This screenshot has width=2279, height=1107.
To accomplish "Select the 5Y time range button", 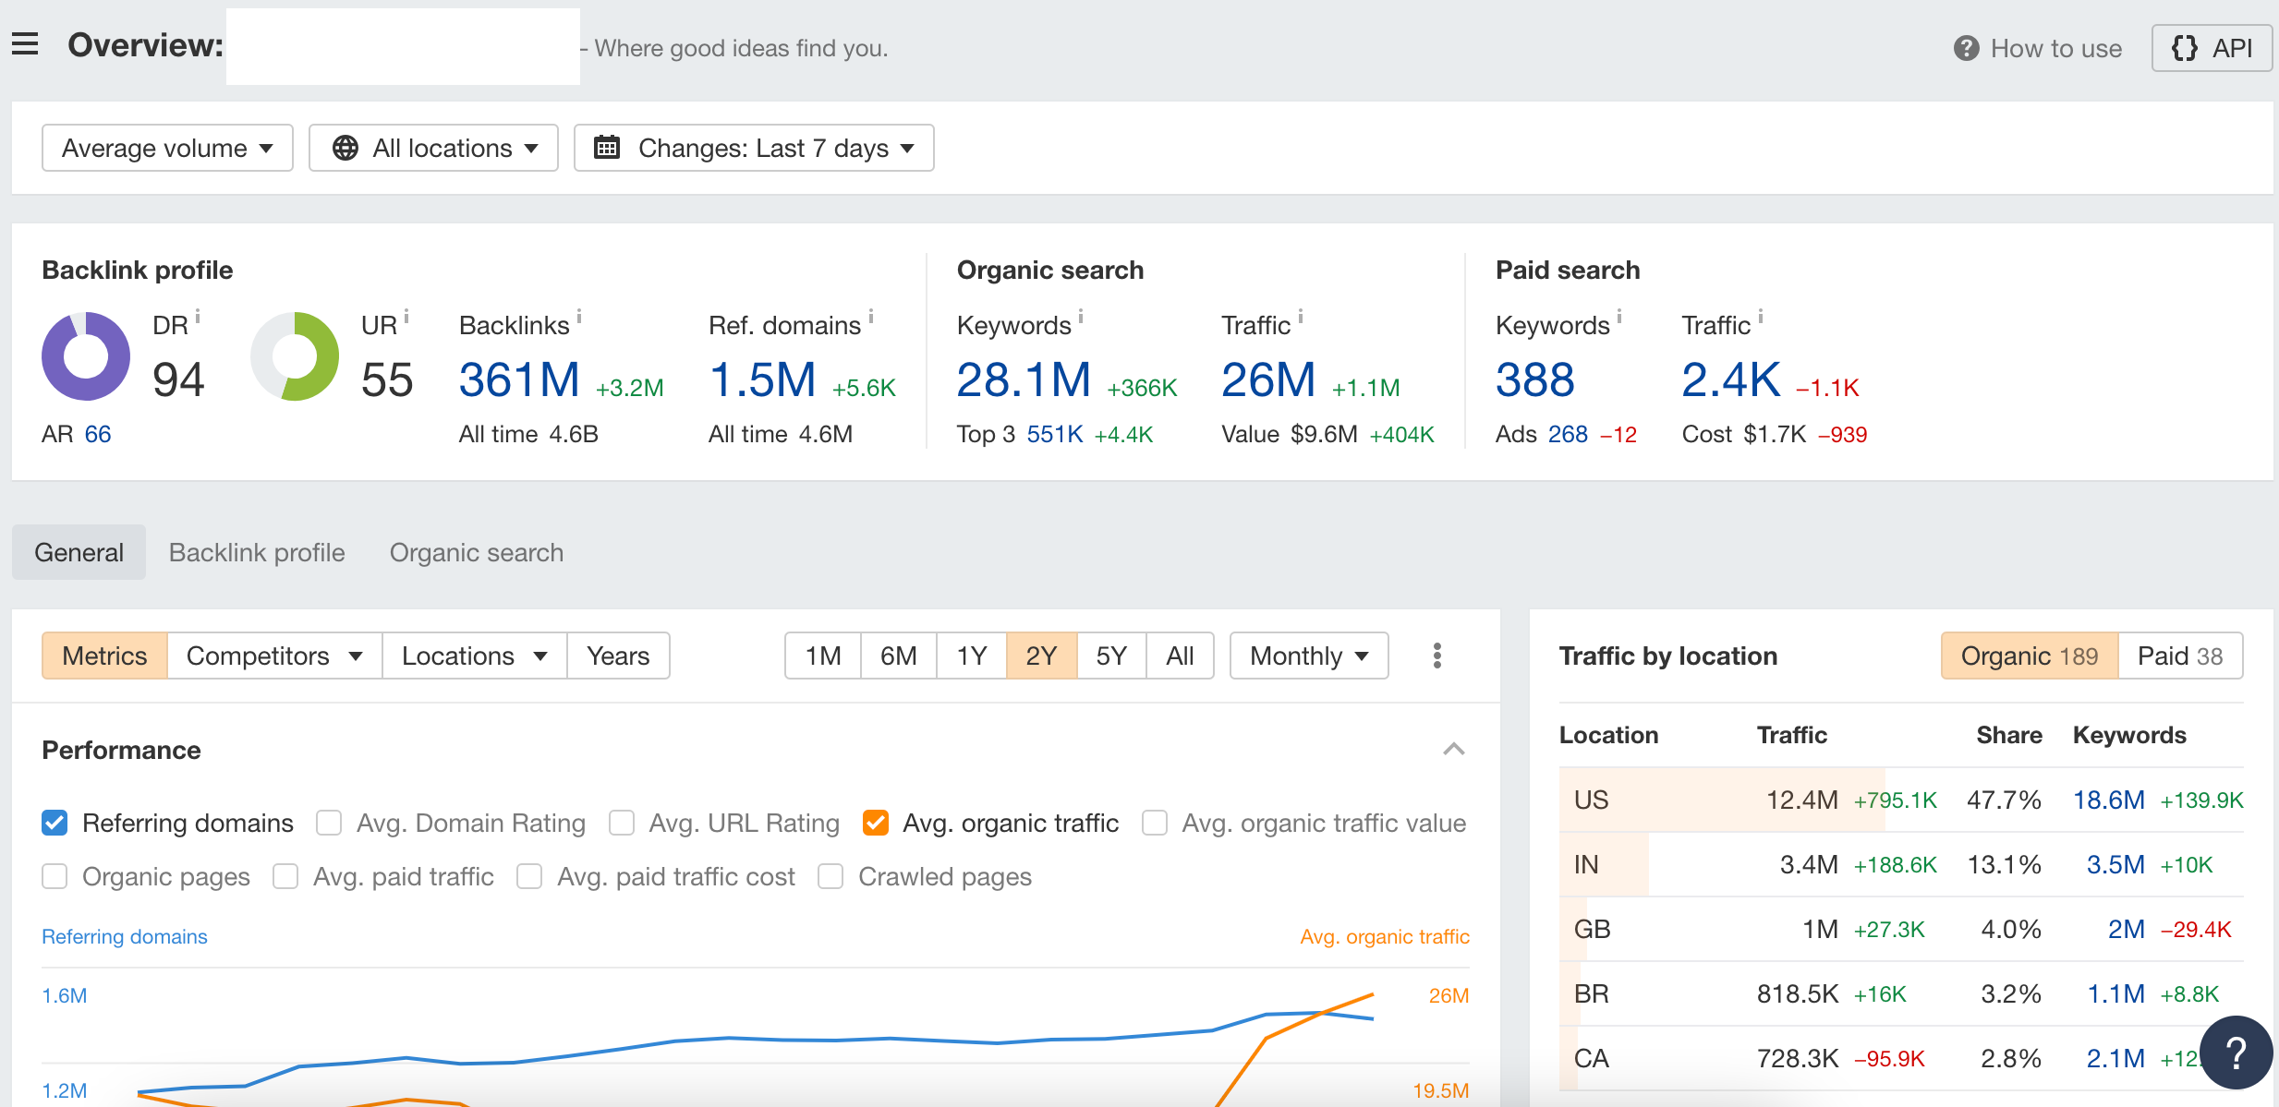I will point(1111,656).
